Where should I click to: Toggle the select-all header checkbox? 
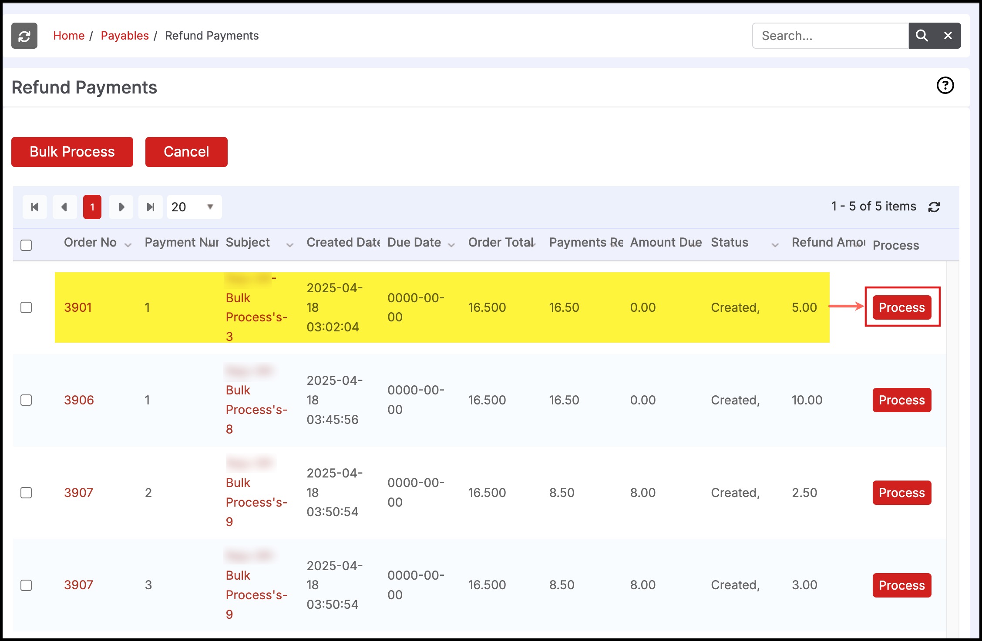pyautogui.click(x=26, y=245)
